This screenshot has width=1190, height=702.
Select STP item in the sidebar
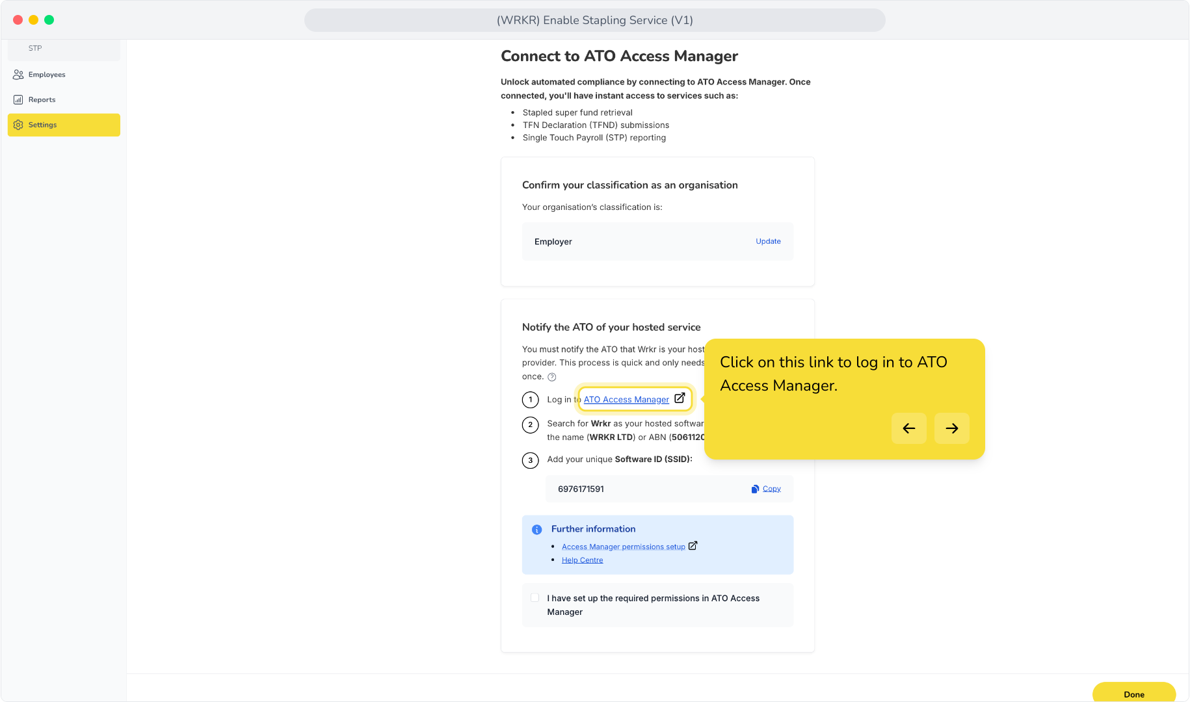point(64,49)
